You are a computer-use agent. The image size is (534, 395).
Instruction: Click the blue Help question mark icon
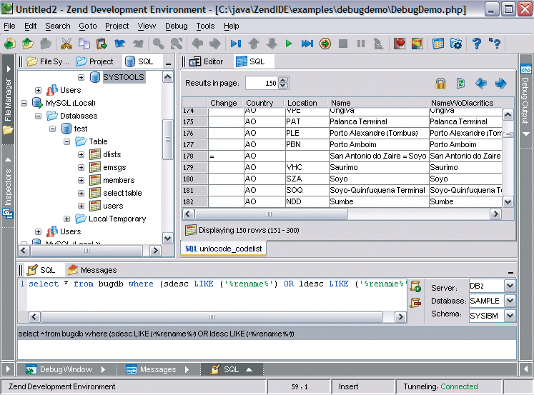[x=477, y=44]
